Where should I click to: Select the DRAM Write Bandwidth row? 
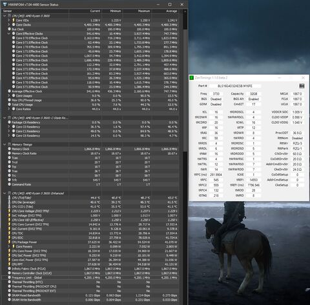click(90, 300)
